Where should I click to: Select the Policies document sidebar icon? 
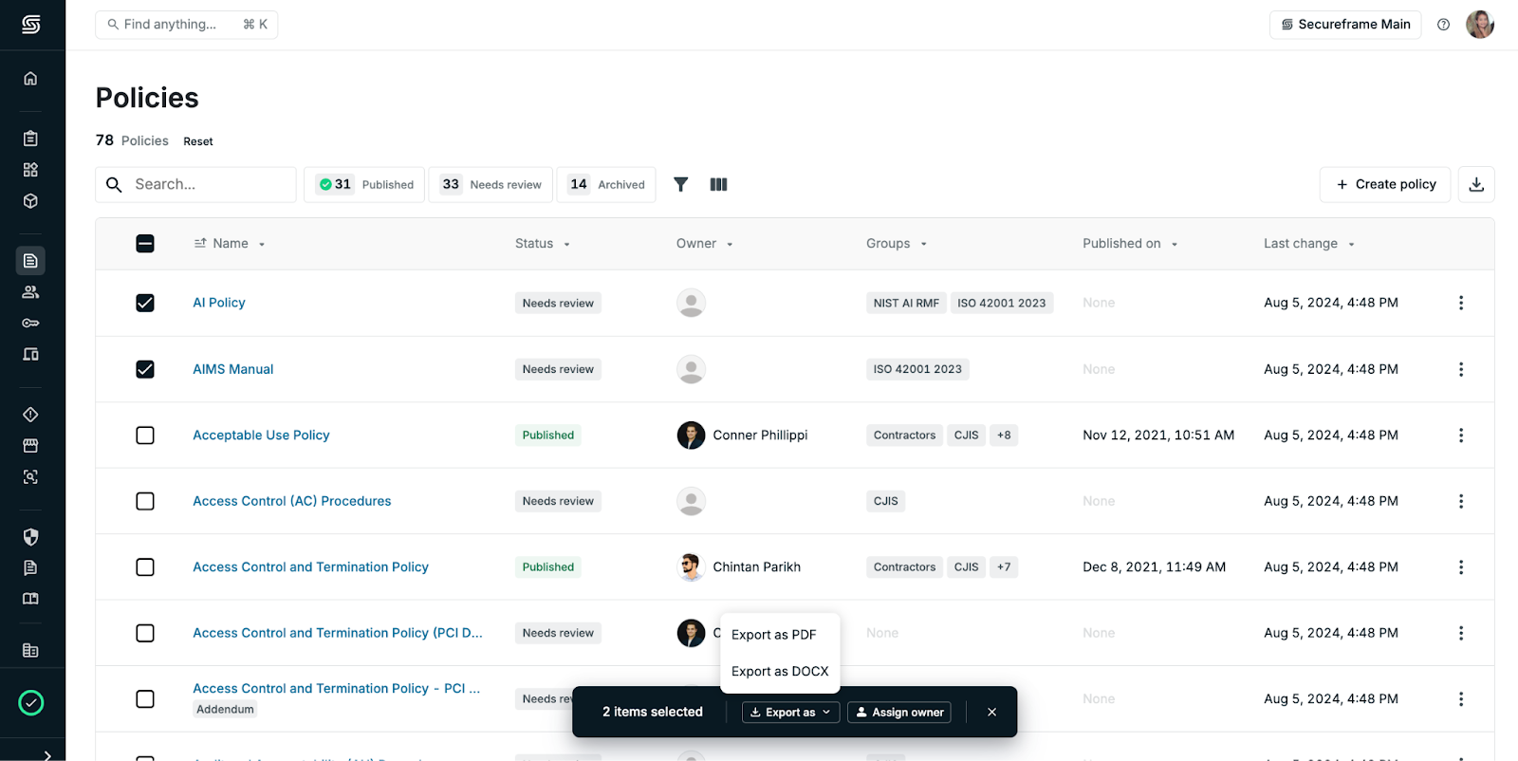[x=30, y=260]
